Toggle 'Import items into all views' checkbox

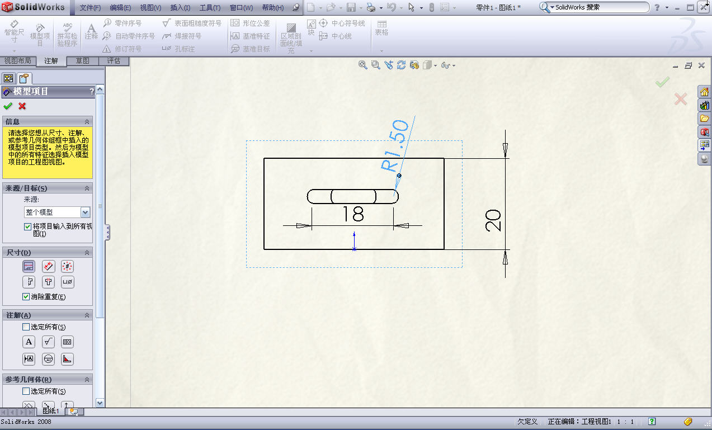27,226
